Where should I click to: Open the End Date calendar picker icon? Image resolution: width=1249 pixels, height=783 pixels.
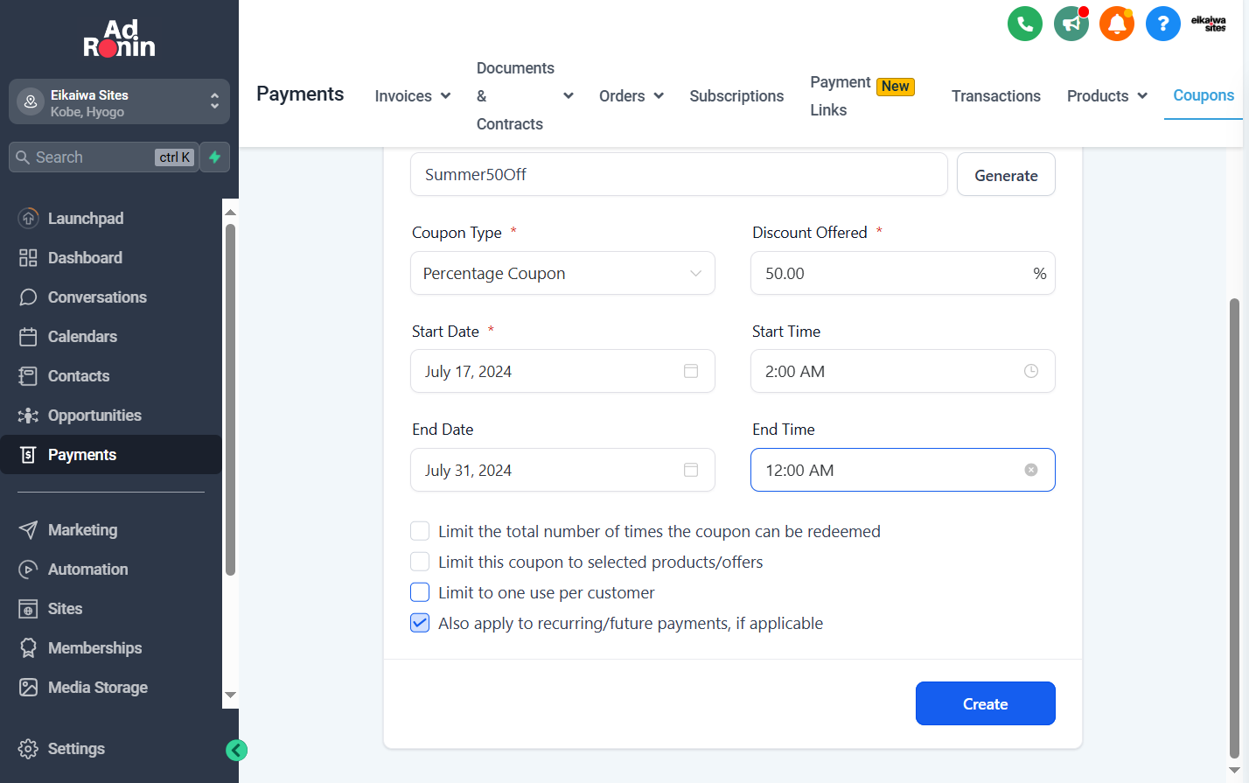[691, 470]
